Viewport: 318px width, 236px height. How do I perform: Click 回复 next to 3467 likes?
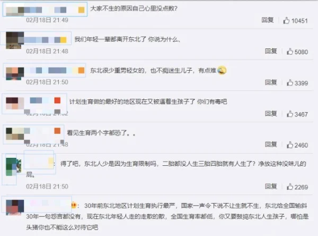click(271, 114)
